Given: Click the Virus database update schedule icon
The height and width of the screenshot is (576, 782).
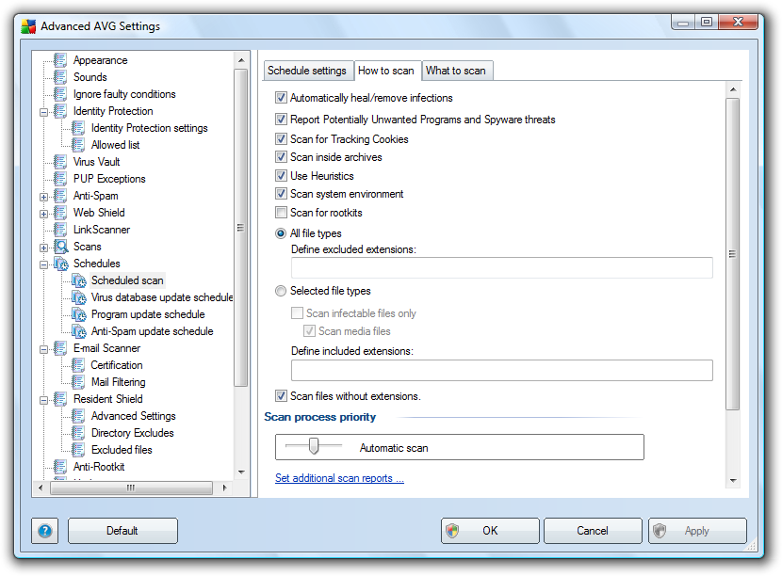Looking at the screenshot, I should (x=79, y=297).
